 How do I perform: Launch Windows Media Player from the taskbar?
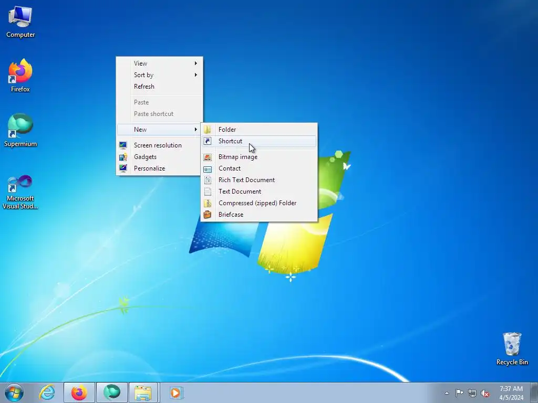(176, 393)
